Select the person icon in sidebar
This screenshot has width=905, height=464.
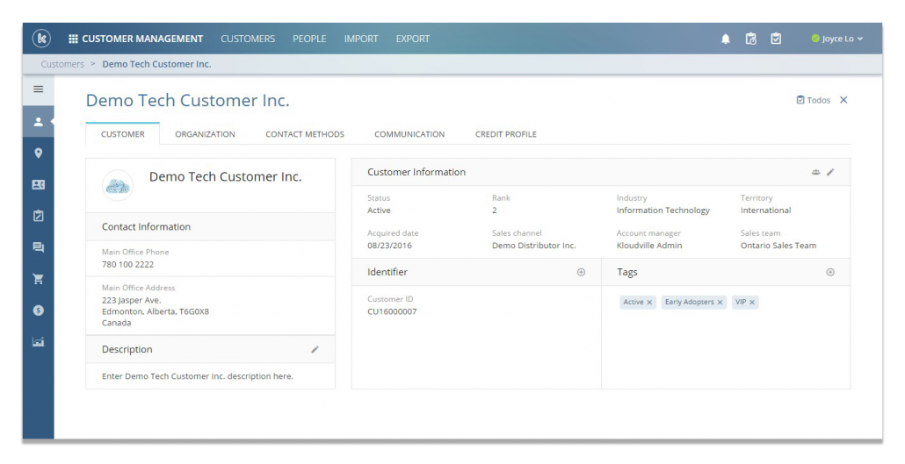click(x=38, y=122)
